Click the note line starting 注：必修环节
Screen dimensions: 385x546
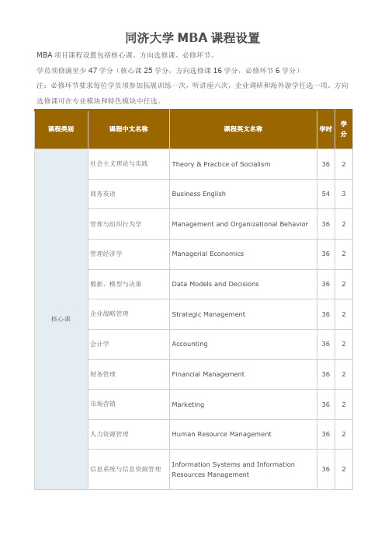tap(192, 86)
